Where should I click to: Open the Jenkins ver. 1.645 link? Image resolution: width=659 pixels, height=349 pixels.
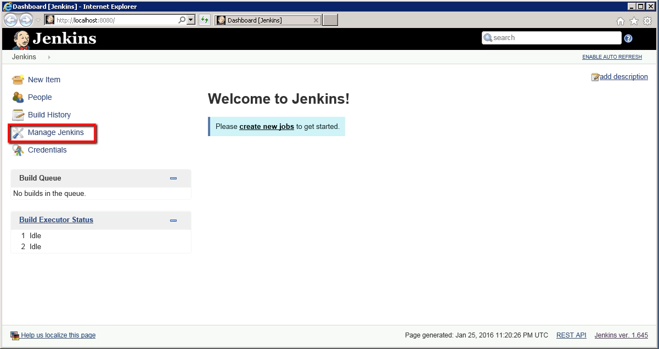[x=621, y=335]
